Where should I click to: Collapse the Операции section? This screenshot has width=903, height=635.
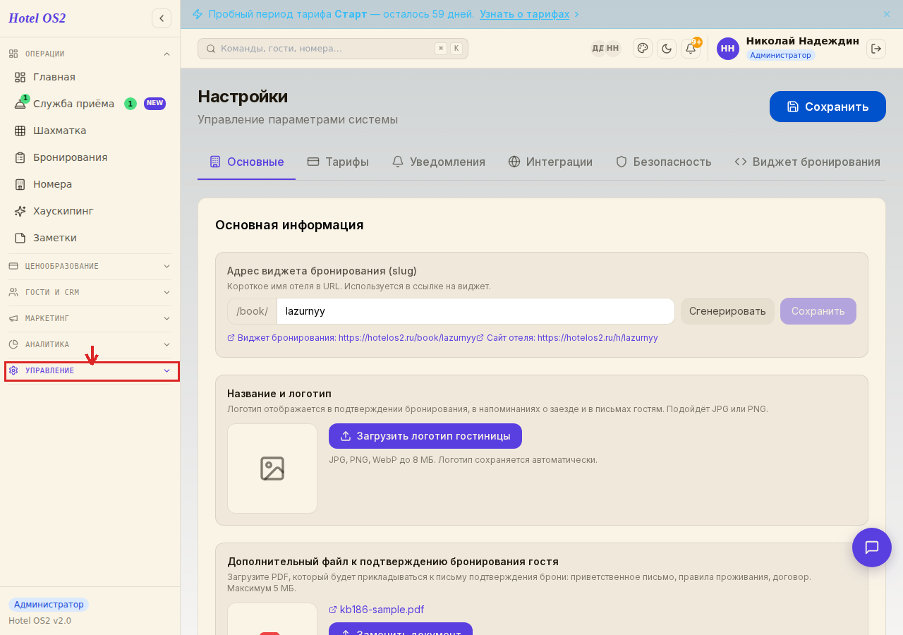(x=90, y=54)
